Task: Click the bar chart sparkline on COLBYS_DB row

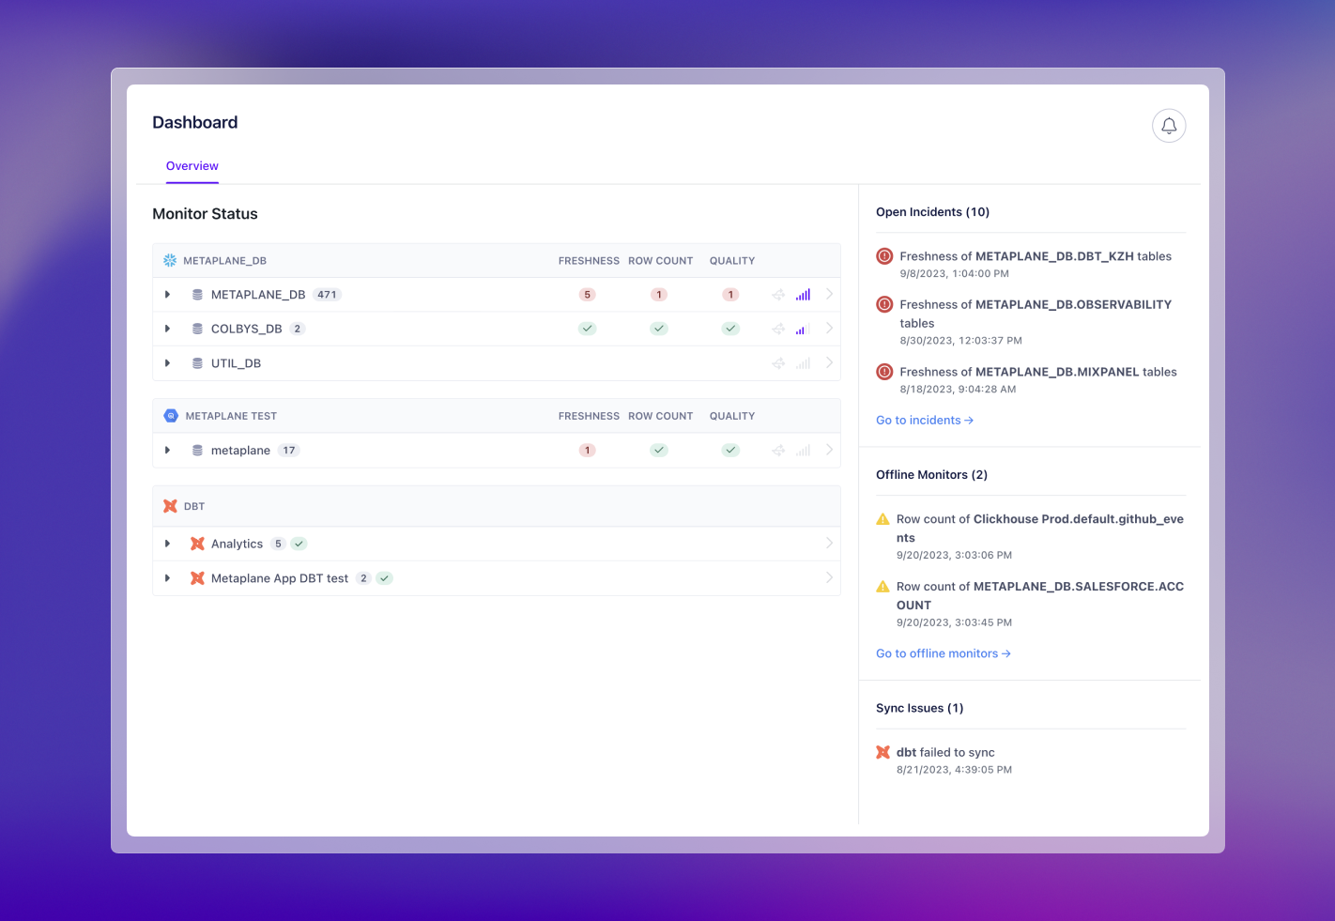Action: click(x=801, y=329)
